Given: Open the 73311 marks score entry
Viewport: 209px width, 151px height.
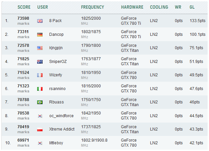Looking at the screenshot, I should [x=23, y=34].
